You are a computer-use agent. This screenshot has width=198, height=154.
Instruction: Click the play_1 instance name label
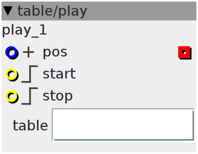[x=24, y=31]
